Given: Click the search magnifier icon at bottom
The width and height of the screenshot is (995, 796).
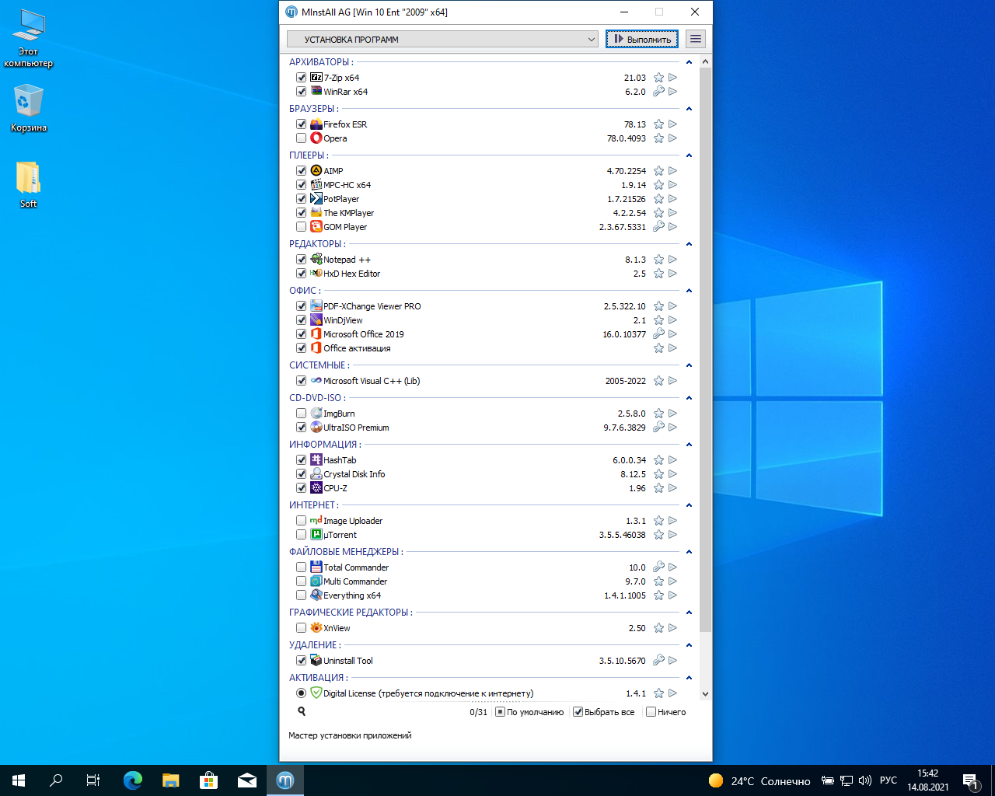Looking at the screenshot, I should pos(302,711).
